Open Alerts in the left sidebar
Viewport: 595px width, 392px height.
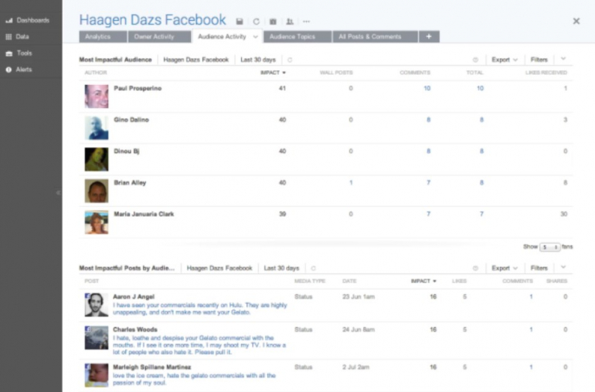(x=24, y=69)
